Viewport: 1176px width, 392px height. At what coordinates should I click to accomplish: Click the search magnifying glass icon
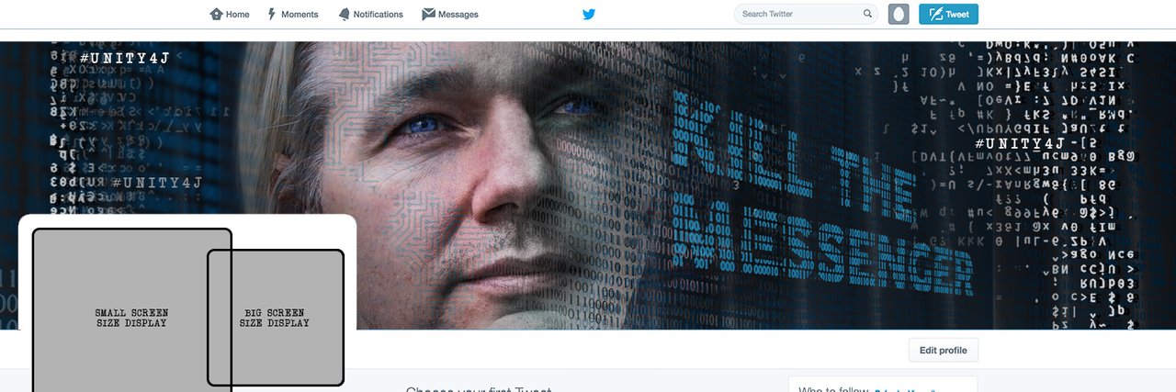click(x=867, y=14)
